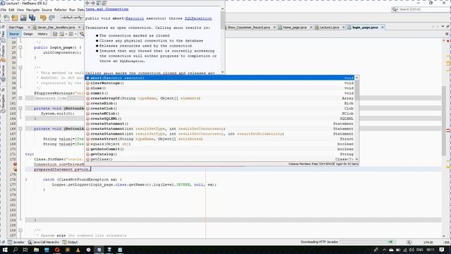Show hidden system tray icons

(384, 250)
